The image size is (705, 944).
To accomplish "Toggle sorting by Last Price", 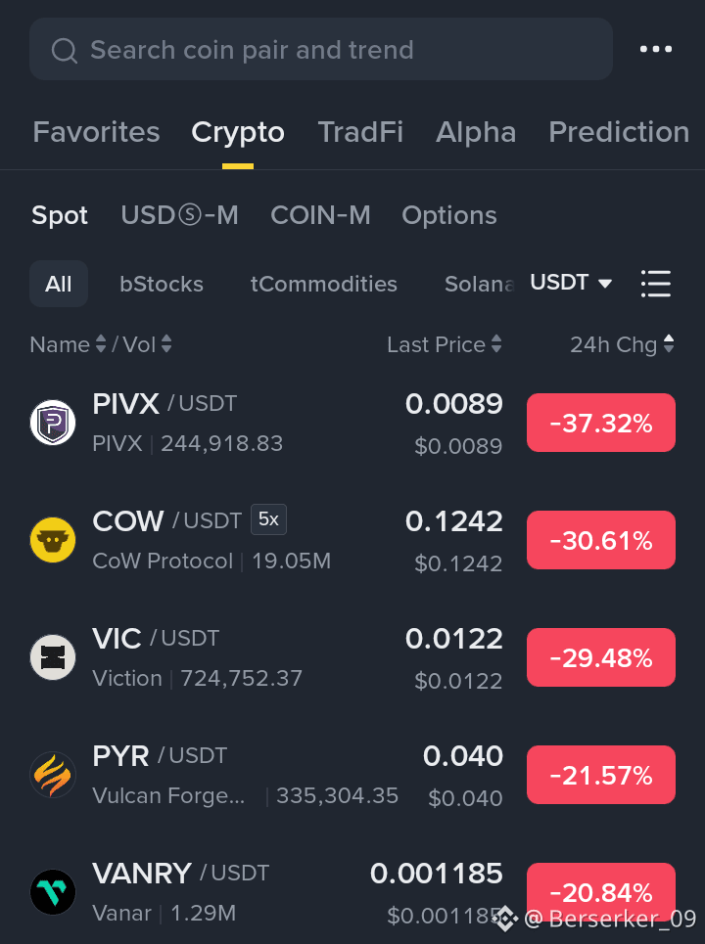I will (445, 344).
